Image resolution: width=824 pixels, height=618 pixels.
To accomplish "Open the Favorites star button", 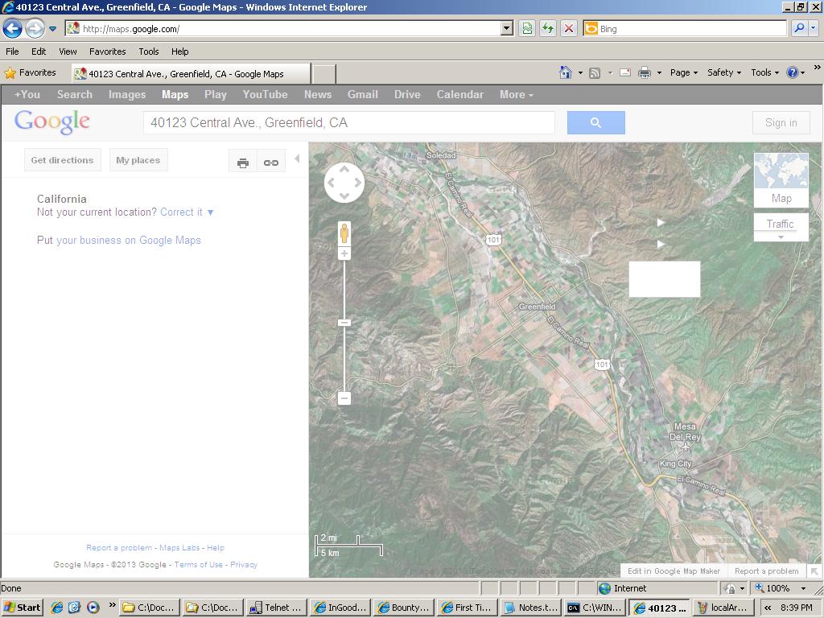I will (30, 72).
